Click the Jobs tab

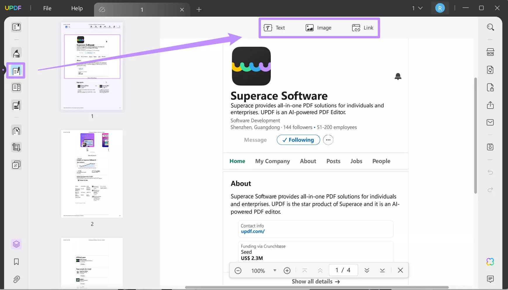point(356,161)
